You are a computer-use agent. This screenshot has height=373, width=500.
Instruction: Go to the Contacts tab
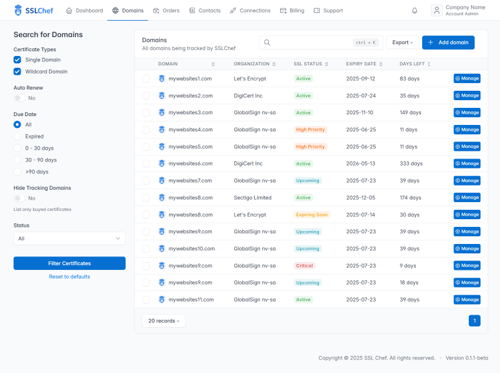205,11
